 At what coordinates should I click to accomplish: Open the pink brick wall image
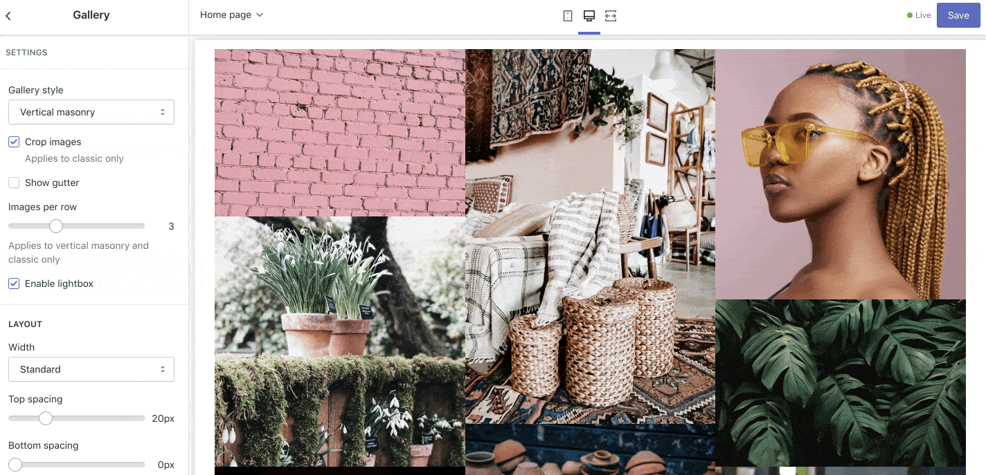(x=339, y=133)
